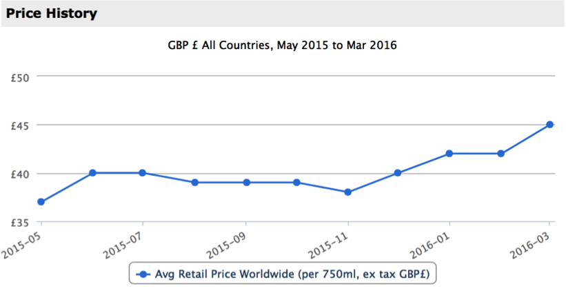
Task: Click the £50 y-axis label
Action: click(19, 77)
